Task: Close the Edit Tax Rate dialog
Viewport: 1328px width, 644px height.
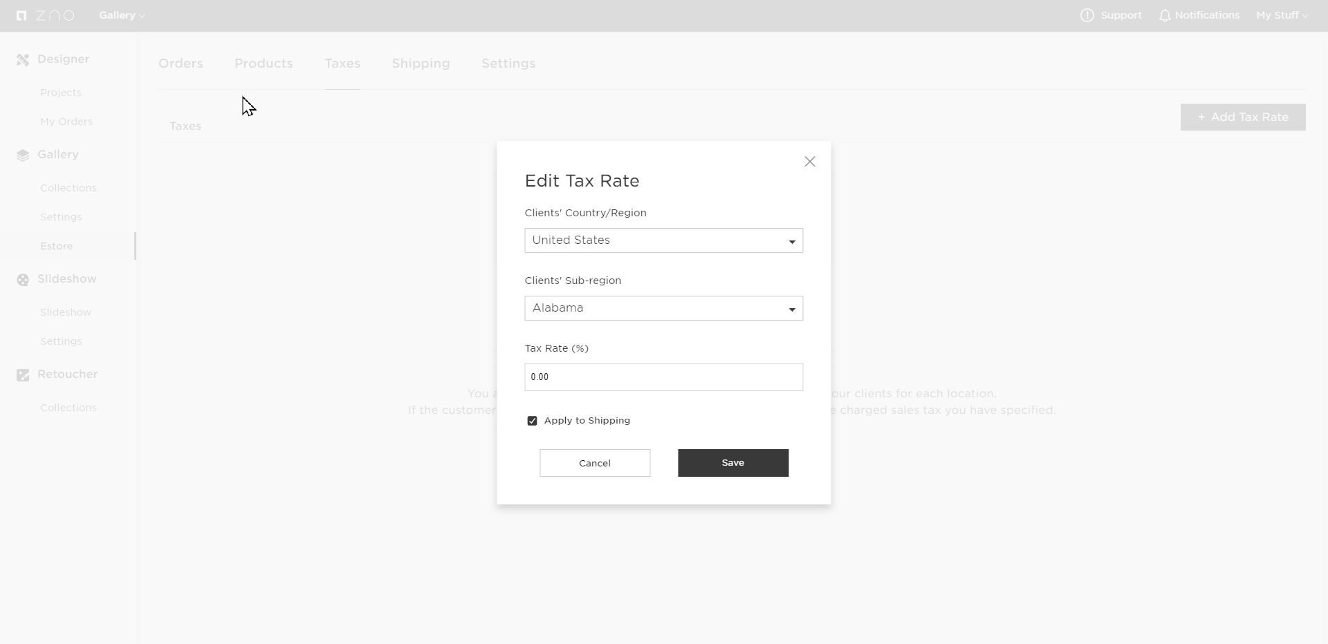Action: point(810,162)
